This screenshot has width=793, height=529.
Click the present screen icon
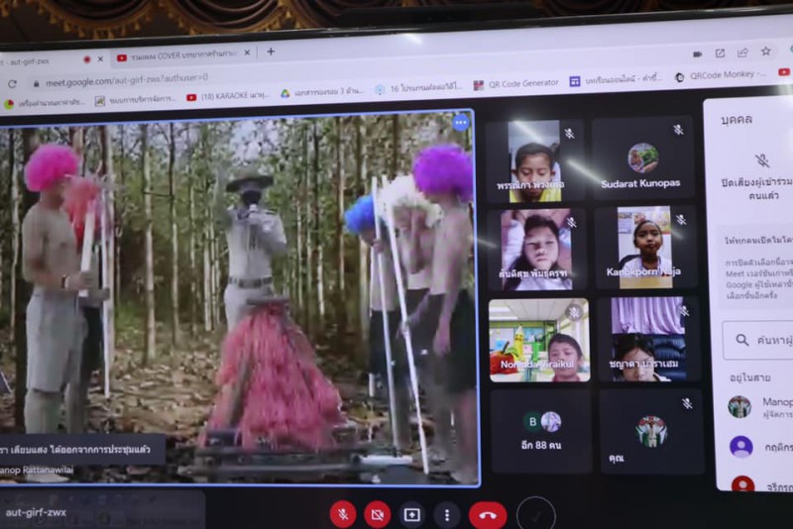[x=411, y=514]
